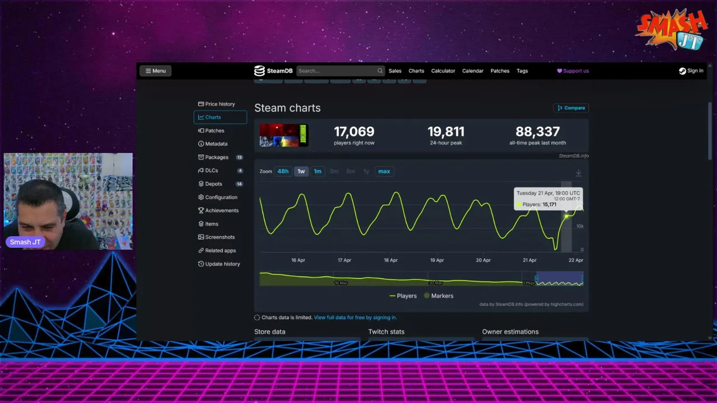The image size is (717, 403).
Task: Click the 88,337 all-time peak value
Action: click(538, 132)
